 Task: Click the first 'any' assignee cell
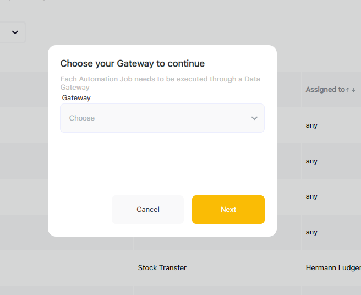click(x=312, y=125)
